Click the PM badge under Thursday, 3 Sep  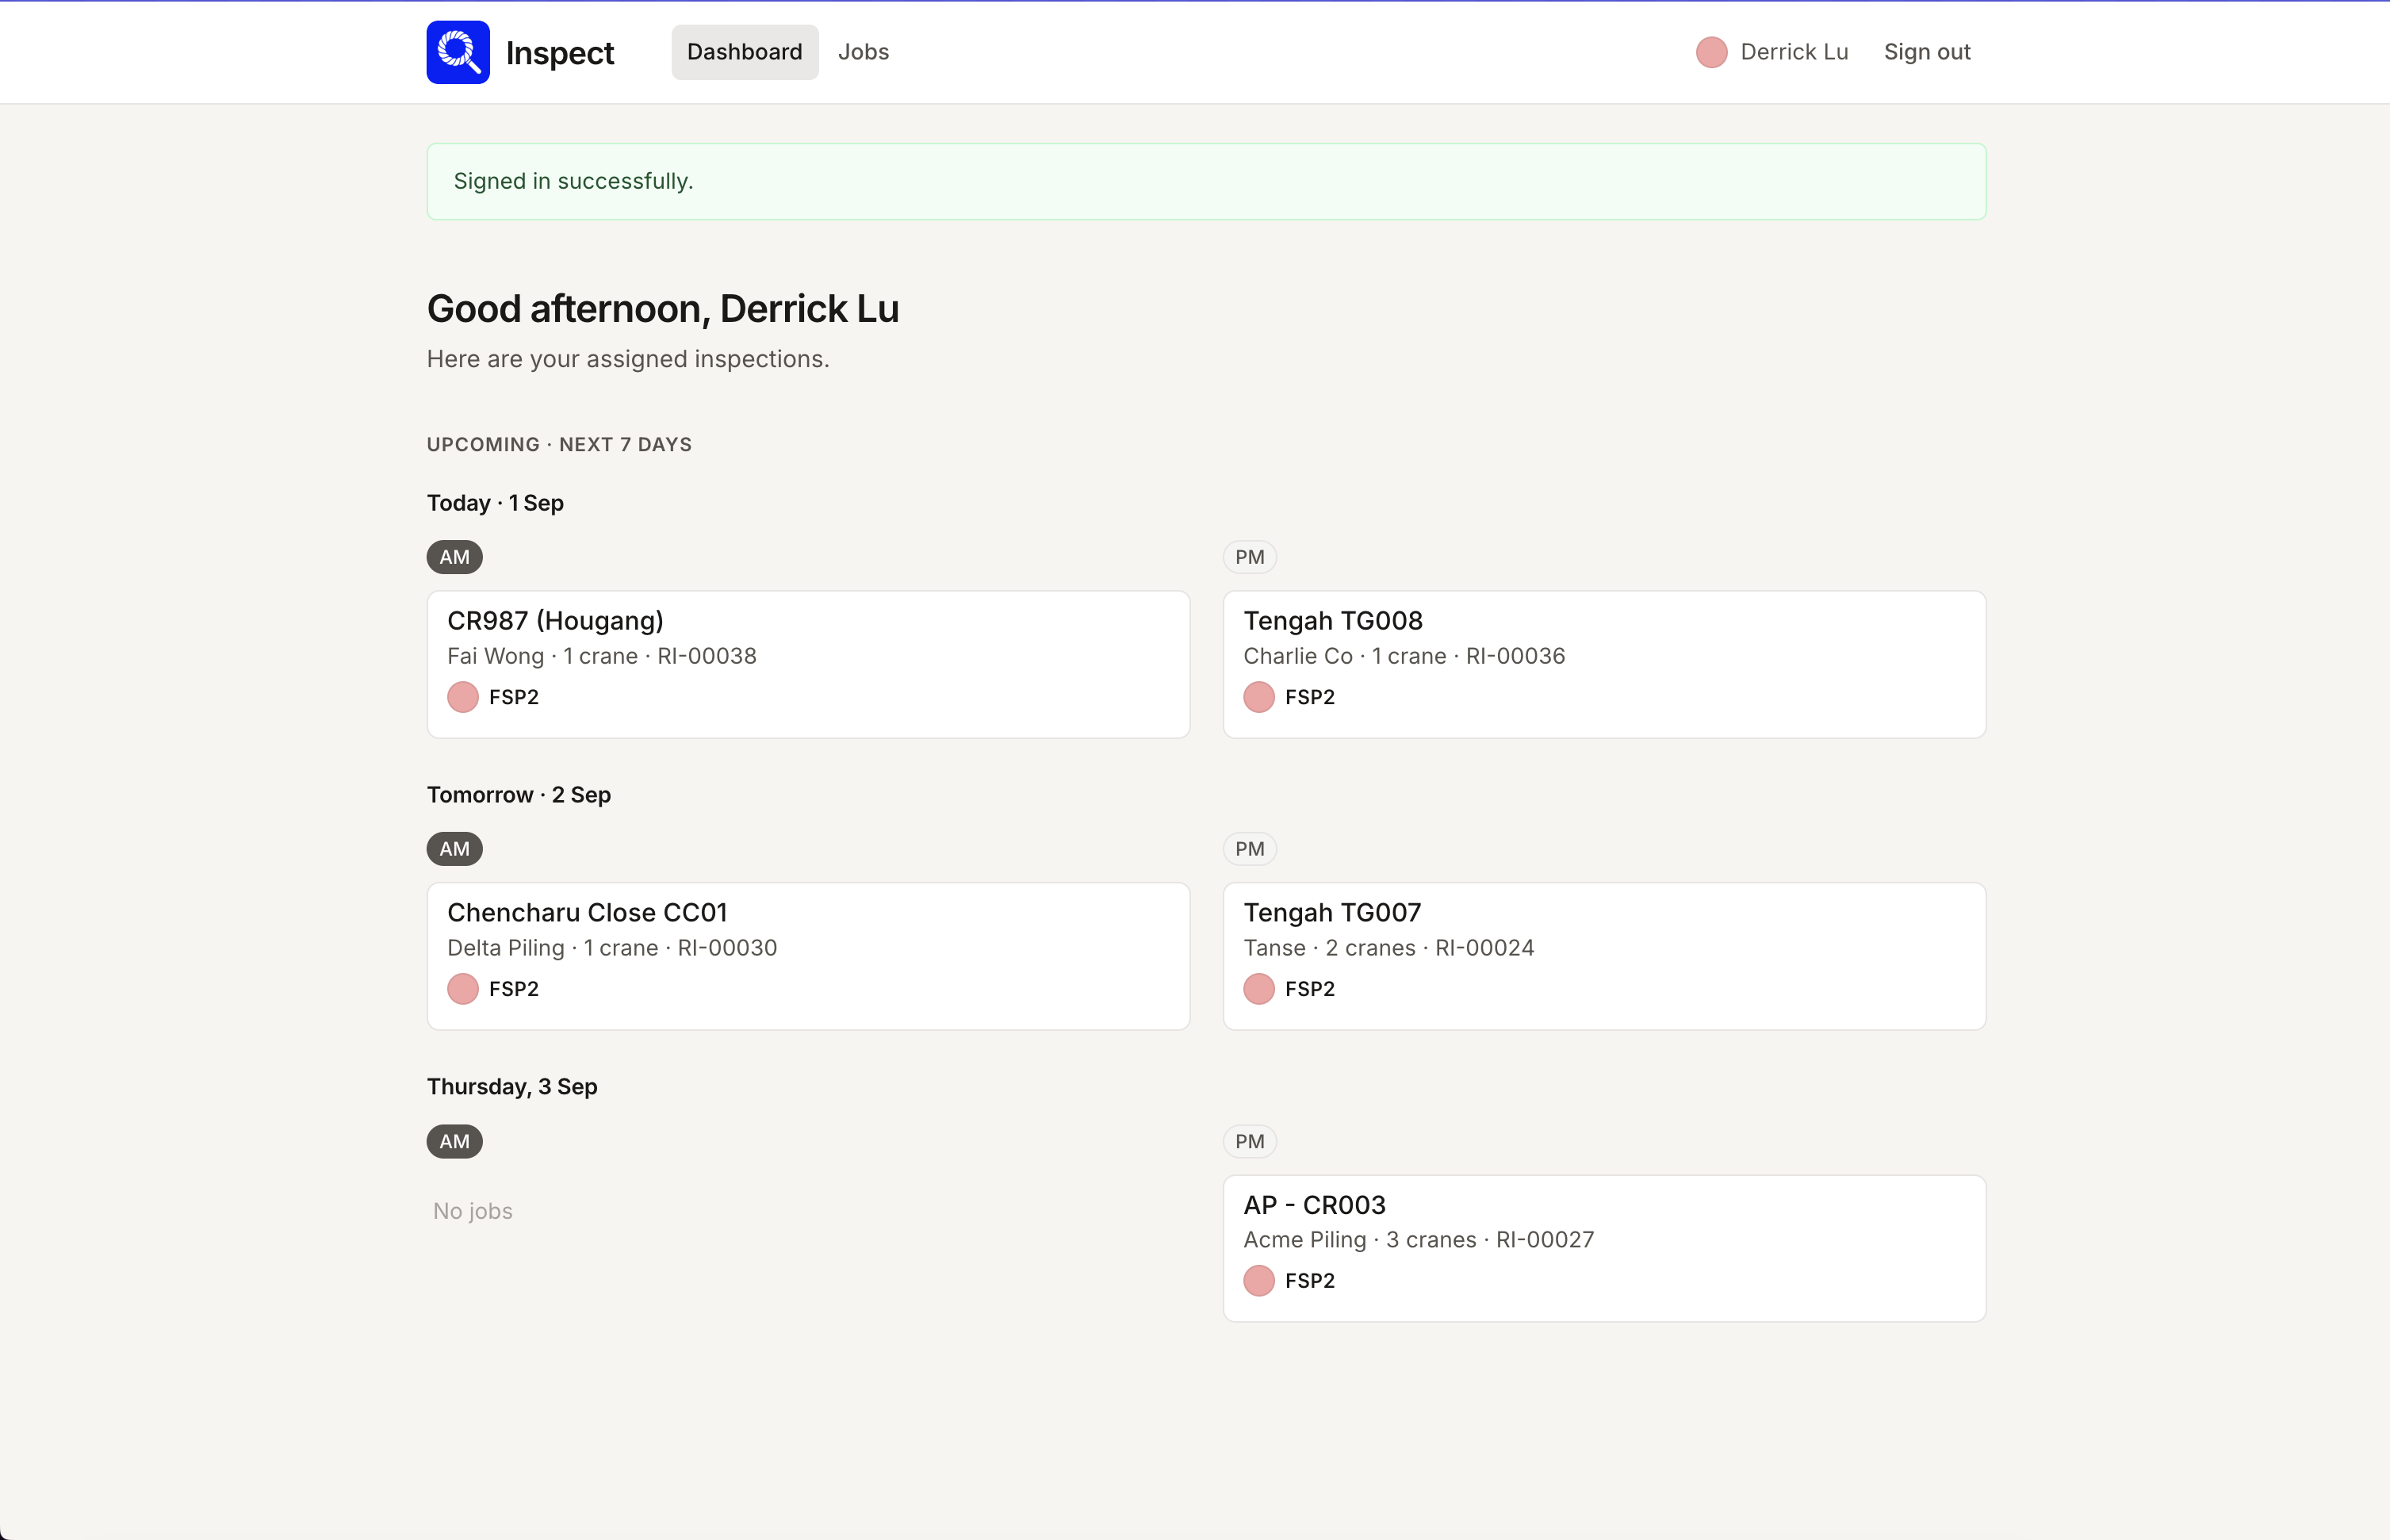pyautogui.click(x=1250, y=1141)
